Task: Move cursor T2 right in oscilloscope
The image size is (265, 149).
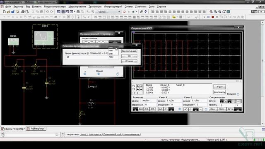Action: [x=141, y=89]
